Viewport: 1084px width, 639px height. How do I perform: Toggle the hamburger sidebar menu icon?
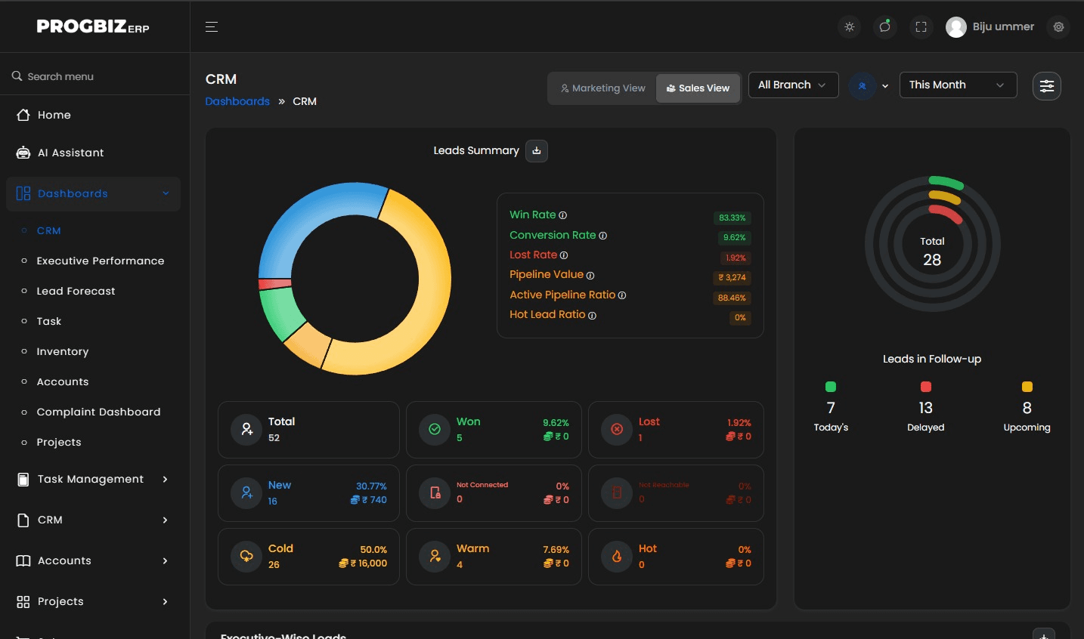click(x=212, y=27)
